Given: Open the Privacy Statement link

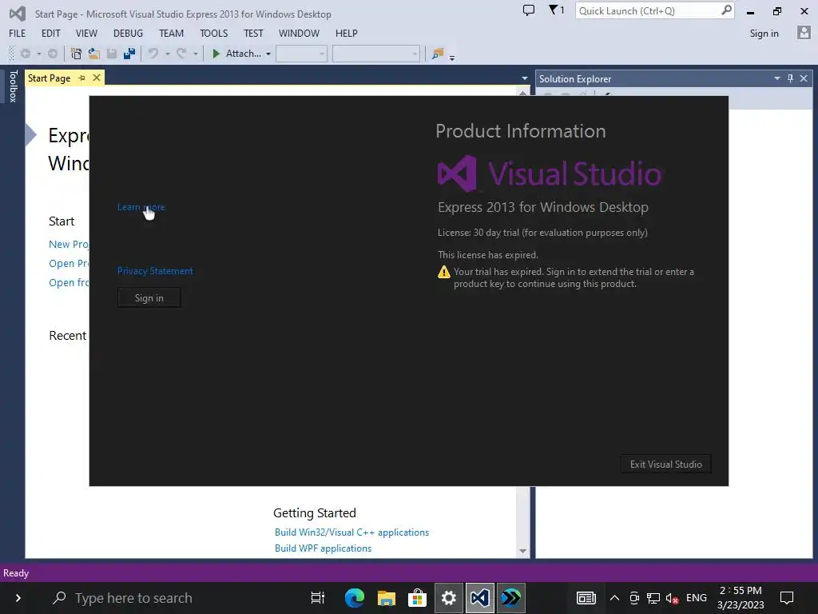Looking at the screenshot, I should point(155,271).
